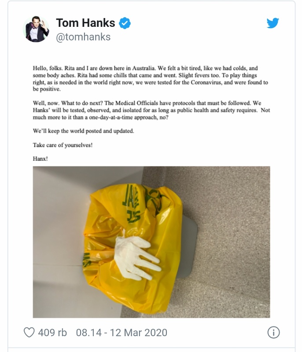Click the 409 rb like count
Viewport: 302px width, 352px height.
point(52,333)
